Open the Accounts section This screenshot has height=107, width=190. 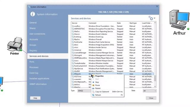47,40
